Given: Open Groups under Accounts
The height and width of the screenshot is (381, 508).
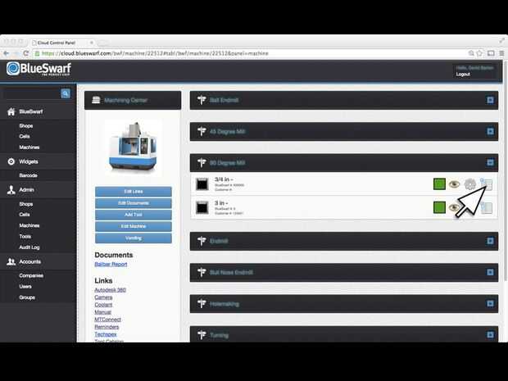Looking at the screenshot, I should [27, 297].
